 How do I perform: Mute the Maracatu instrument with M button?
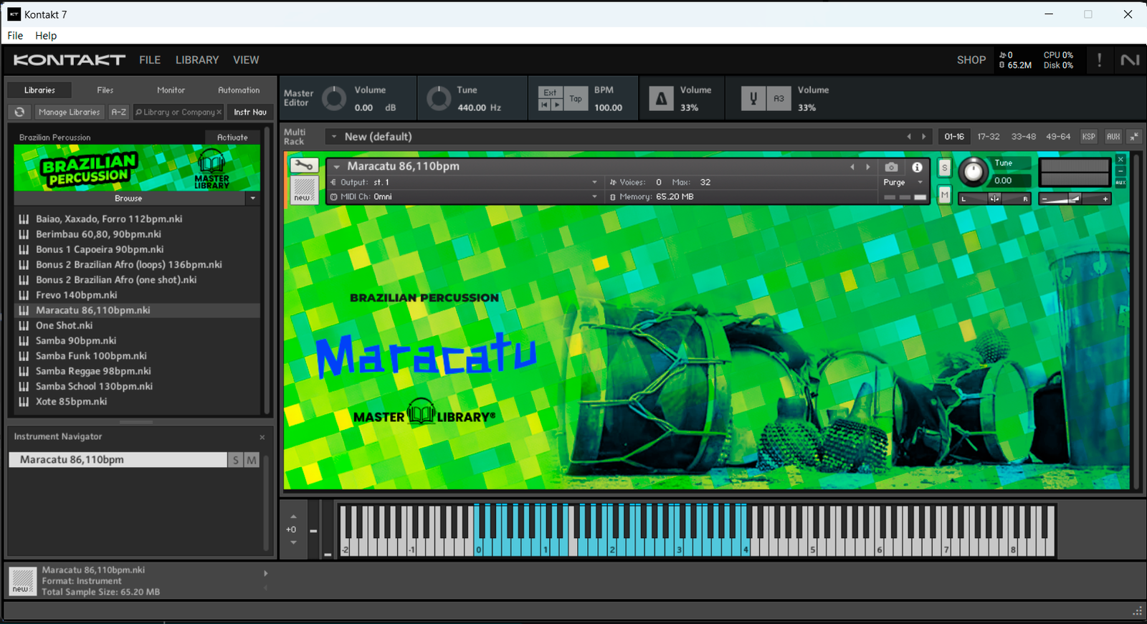click(944, 194)
